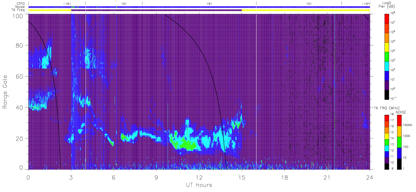
Task: Click x-axis tick label 18
Action: click(284, 177)
